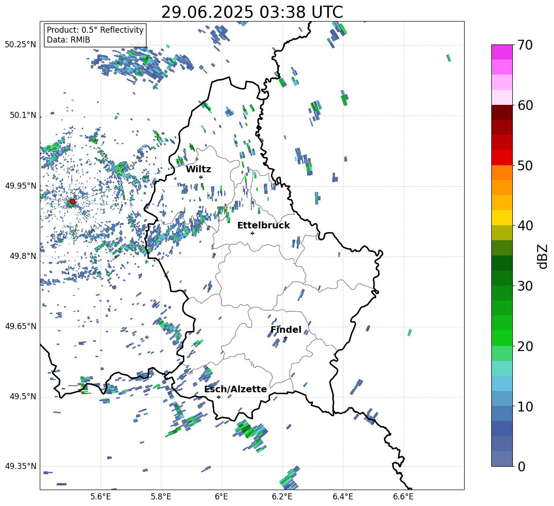Image resolution: width=554 pixels, height=506 pixels.
Task: Click the 6.6°E longitude label
Action: point(403,497)
